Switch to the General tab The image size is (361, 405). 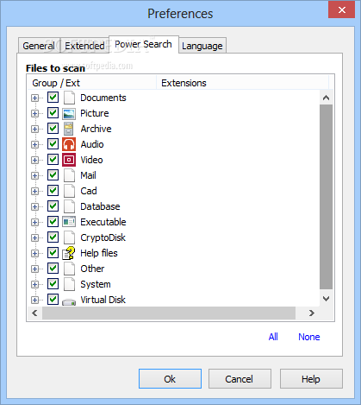(x=39, y=46)
